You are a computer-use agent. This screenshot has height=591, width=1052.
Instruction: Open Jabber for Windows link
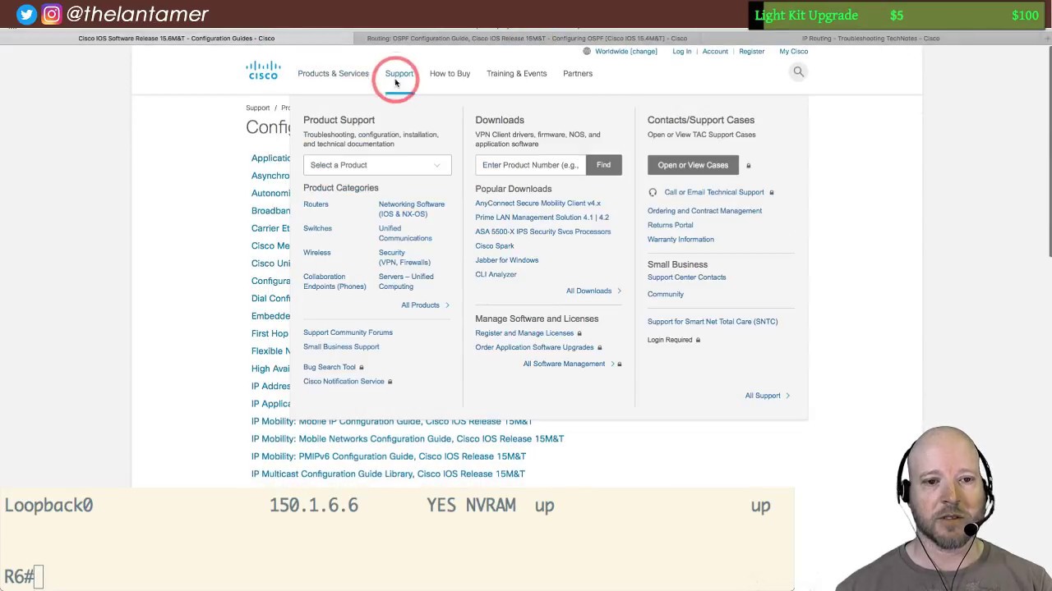coord(506,260)
